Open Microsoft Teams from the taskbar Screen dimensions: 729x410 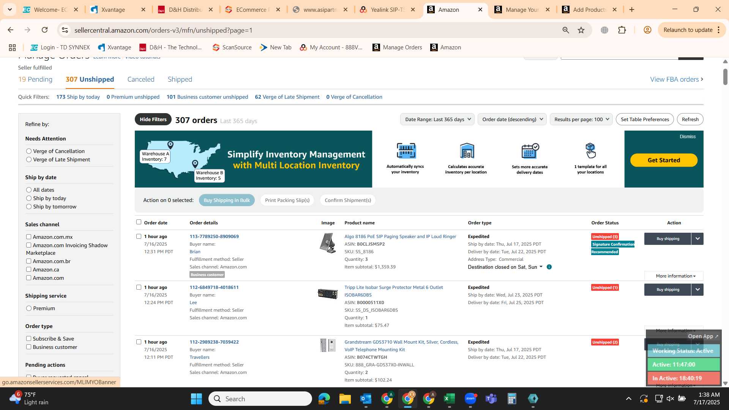[491, 399]
